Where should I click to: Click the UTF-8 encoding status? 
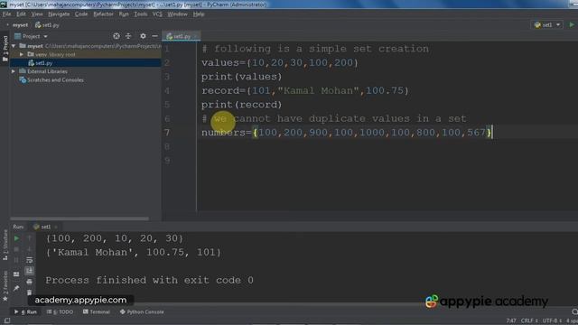pyautogui.click(x=552, y=321)
